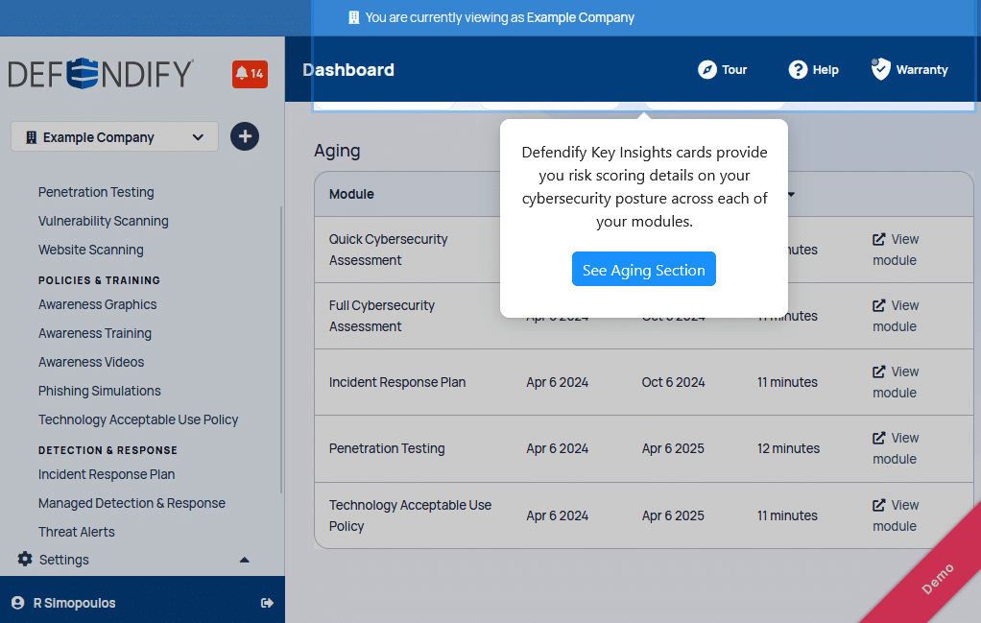Click 'Oct 6 2024' in Incident Response Plan row
981x623 pixels.
point(673,382)
